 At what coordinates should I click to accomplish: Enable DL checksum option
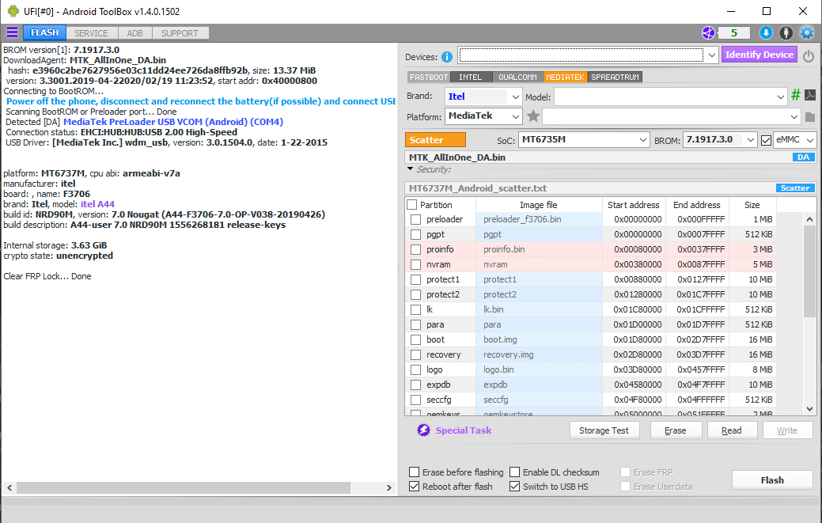(515, 472)
